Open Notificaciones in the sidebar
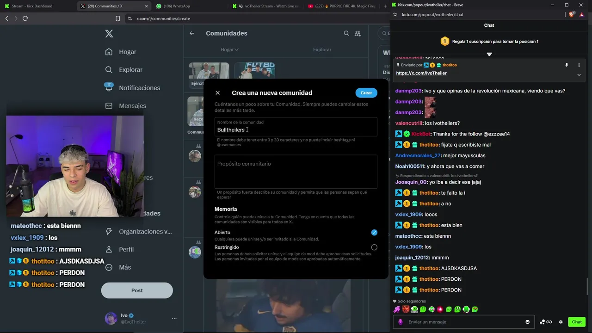 click(133, 88)
